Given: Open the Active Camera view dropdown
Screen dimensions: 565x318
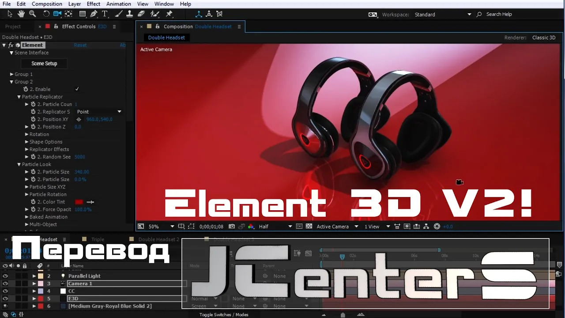Looking at the screenshot, I should pyautogui.click(x=338, y=227).
